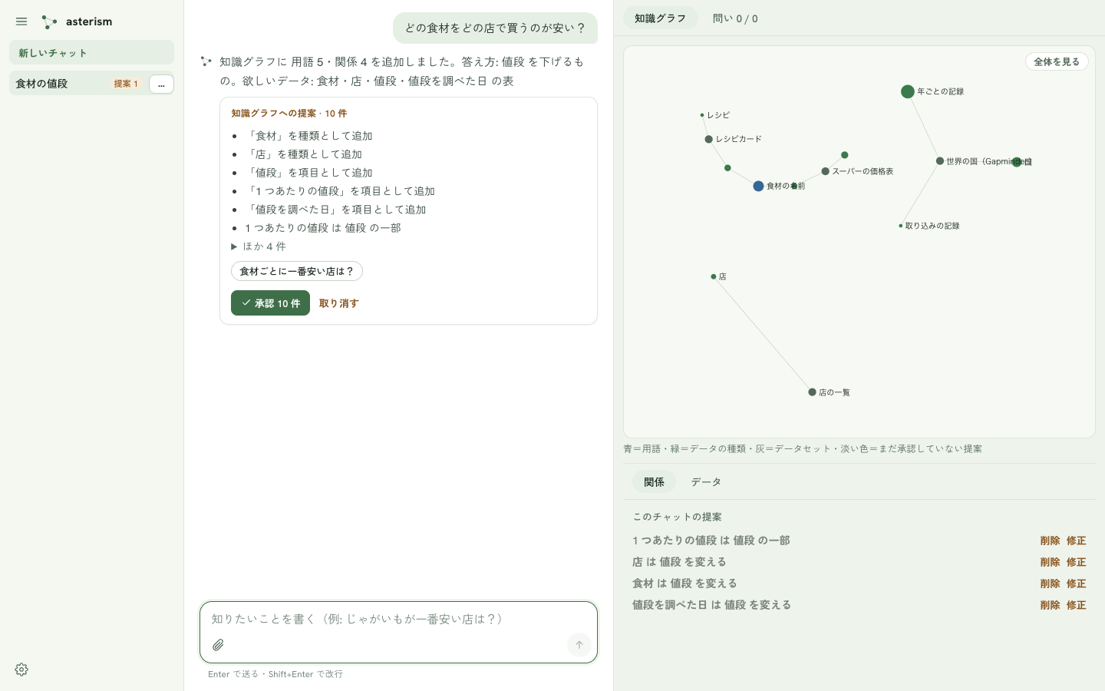The height and width of the screenshot is (691, 1105).
Task: Pick the suggestion 食材ごとに一番安い店は？
Action: coord(297,271)
